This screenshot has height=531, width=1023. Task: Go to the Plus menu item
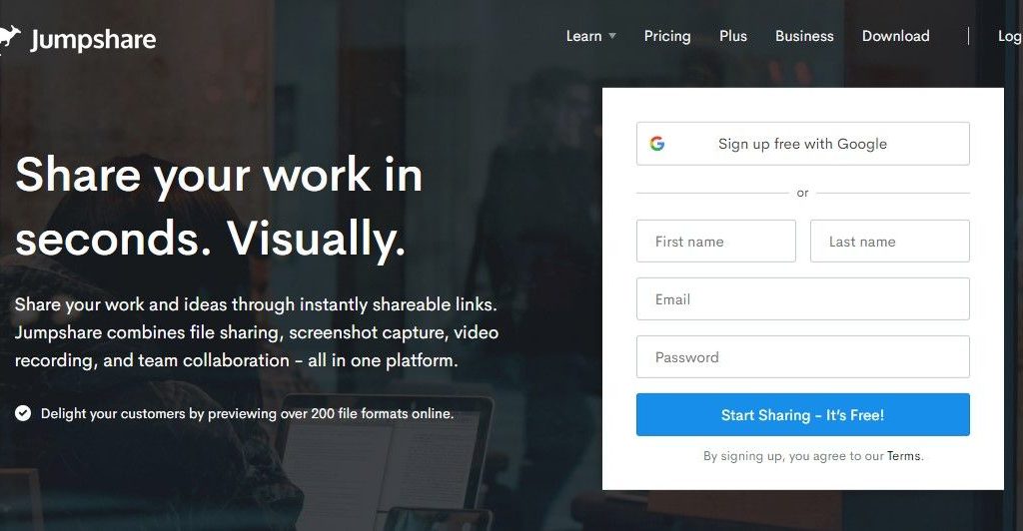point(732,36)
